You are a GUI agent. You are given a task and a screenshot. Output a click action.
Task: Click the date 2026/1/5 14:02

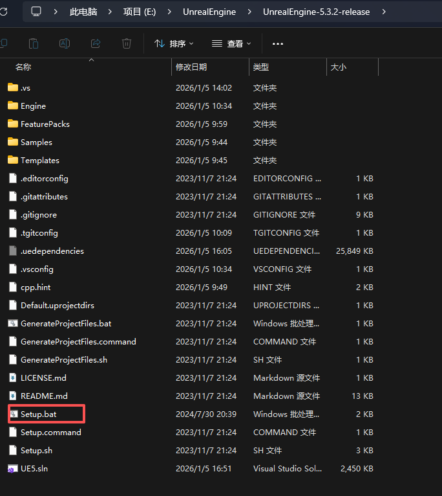[x=204, y=87]
